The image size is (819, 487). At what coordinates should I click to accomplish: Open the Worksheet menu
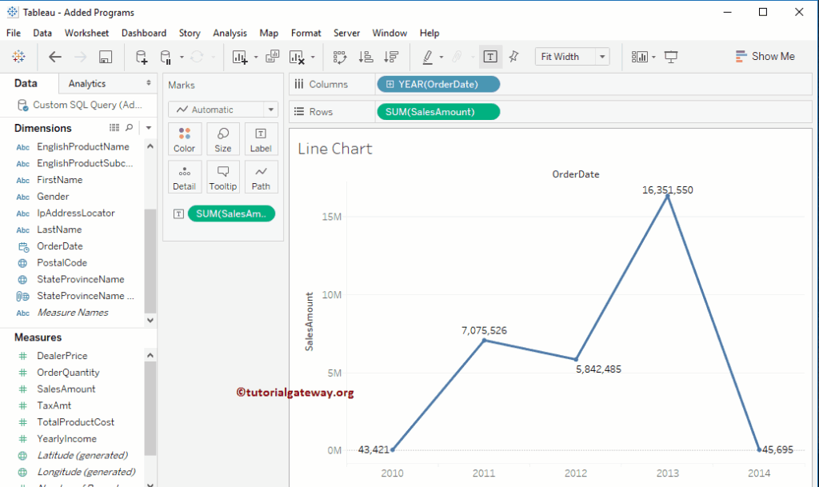coord(86,33)
